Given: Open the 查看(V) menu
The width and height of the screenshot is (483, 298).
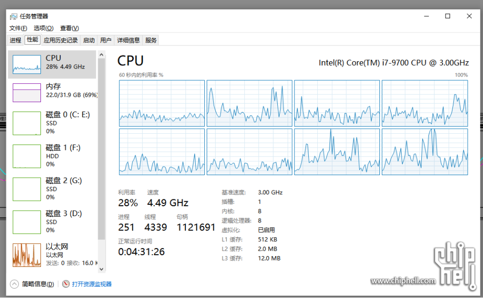Looking at the screenshot, I should tap(69, 28).
